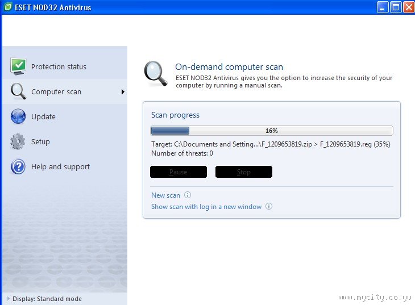Maximize the ESET NOD32 Antivirus window
The height and width of the screenshot is (305, 415).
396,7
